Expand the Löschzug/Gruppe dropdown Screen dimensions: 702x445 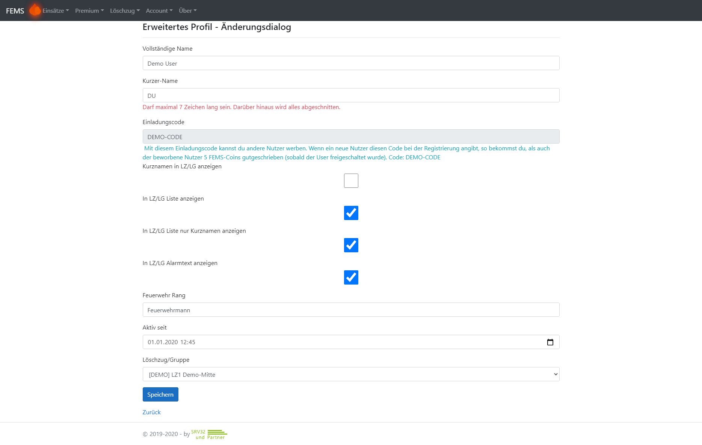click(x=351, y=374)
